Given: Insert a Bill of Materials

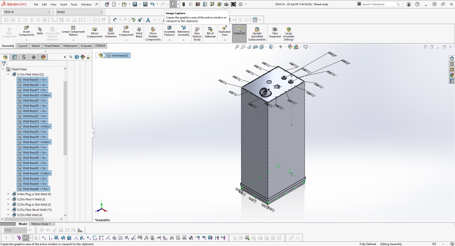Looking at the screenshot, I should point(210,33).
